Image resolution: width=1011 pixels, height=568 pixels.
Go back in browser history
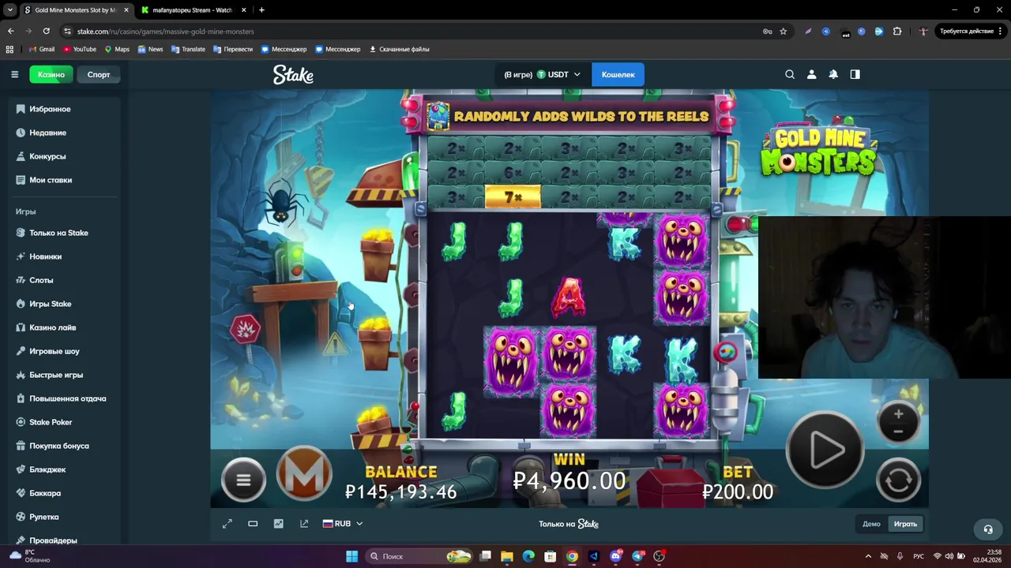10,31
